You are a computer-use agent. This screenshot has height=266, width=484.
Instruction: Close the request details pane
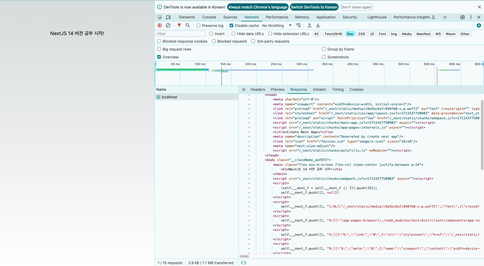click(x=244, y=90)
